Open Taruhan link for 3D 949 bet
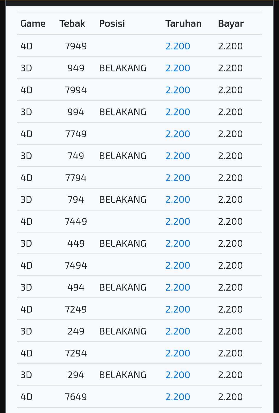 (178, 68)
